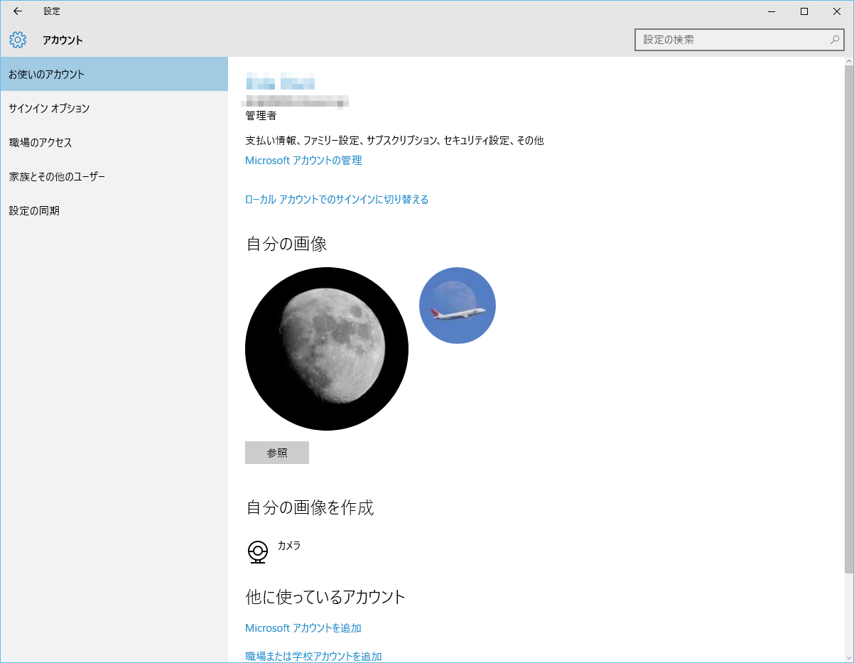Click Microsoft アカウントの管理 link

coord(303,161)
